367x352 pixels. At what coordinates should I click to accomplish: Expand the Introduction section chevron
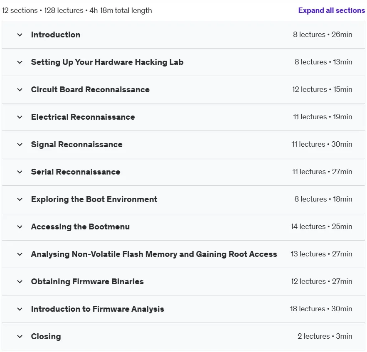20,35
